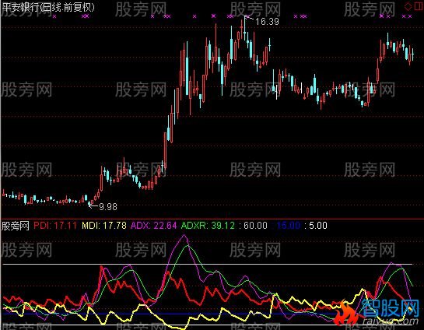Click the 5.00 reference level value

tap(318, 226)
